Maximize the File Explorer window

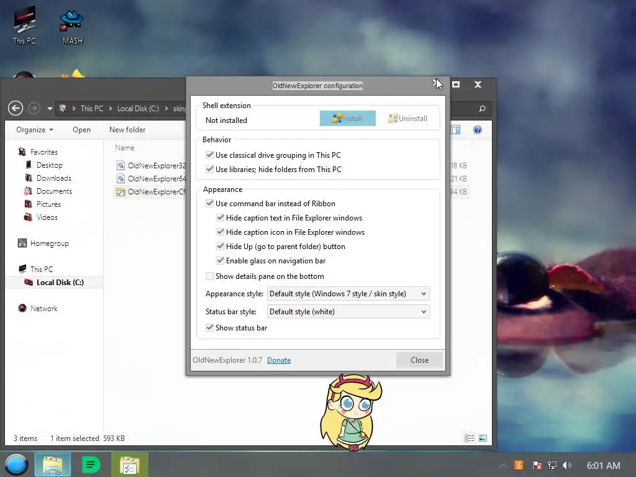(456, 84)
